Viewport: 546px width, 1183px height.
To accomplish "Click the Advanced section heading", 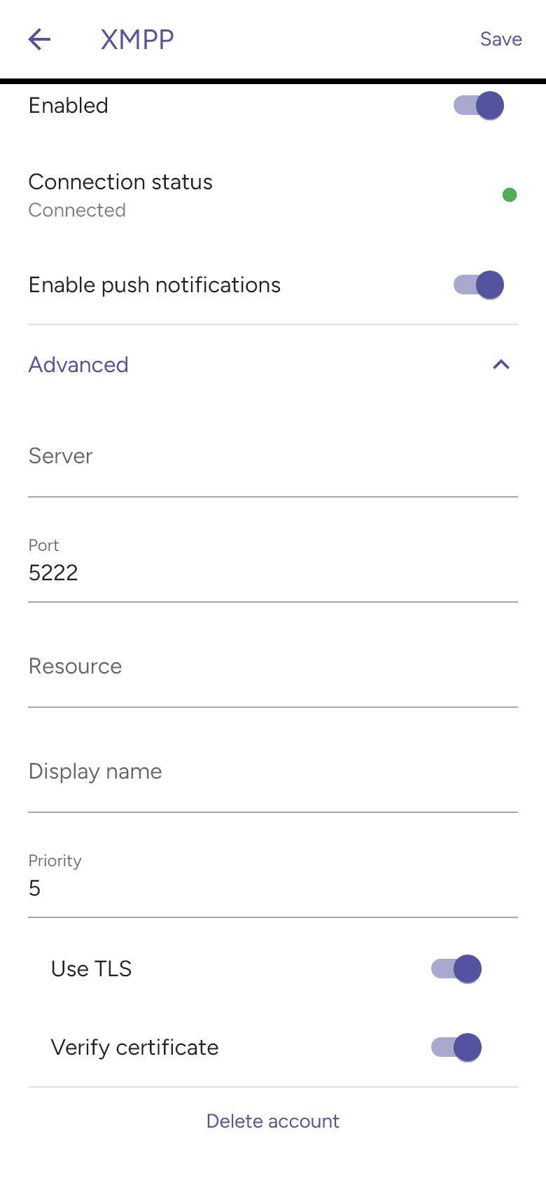I will (x=78, y=364).
